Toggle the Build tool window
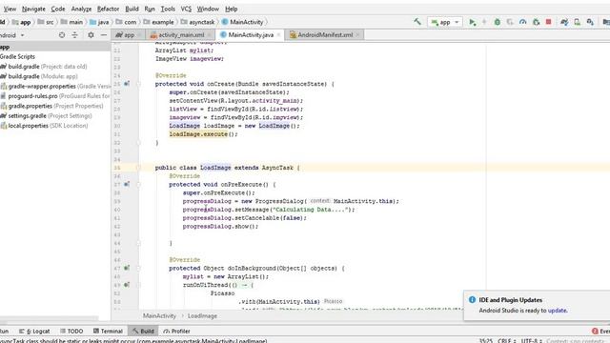This screenshot has width=610, height=343. [143, 331]
